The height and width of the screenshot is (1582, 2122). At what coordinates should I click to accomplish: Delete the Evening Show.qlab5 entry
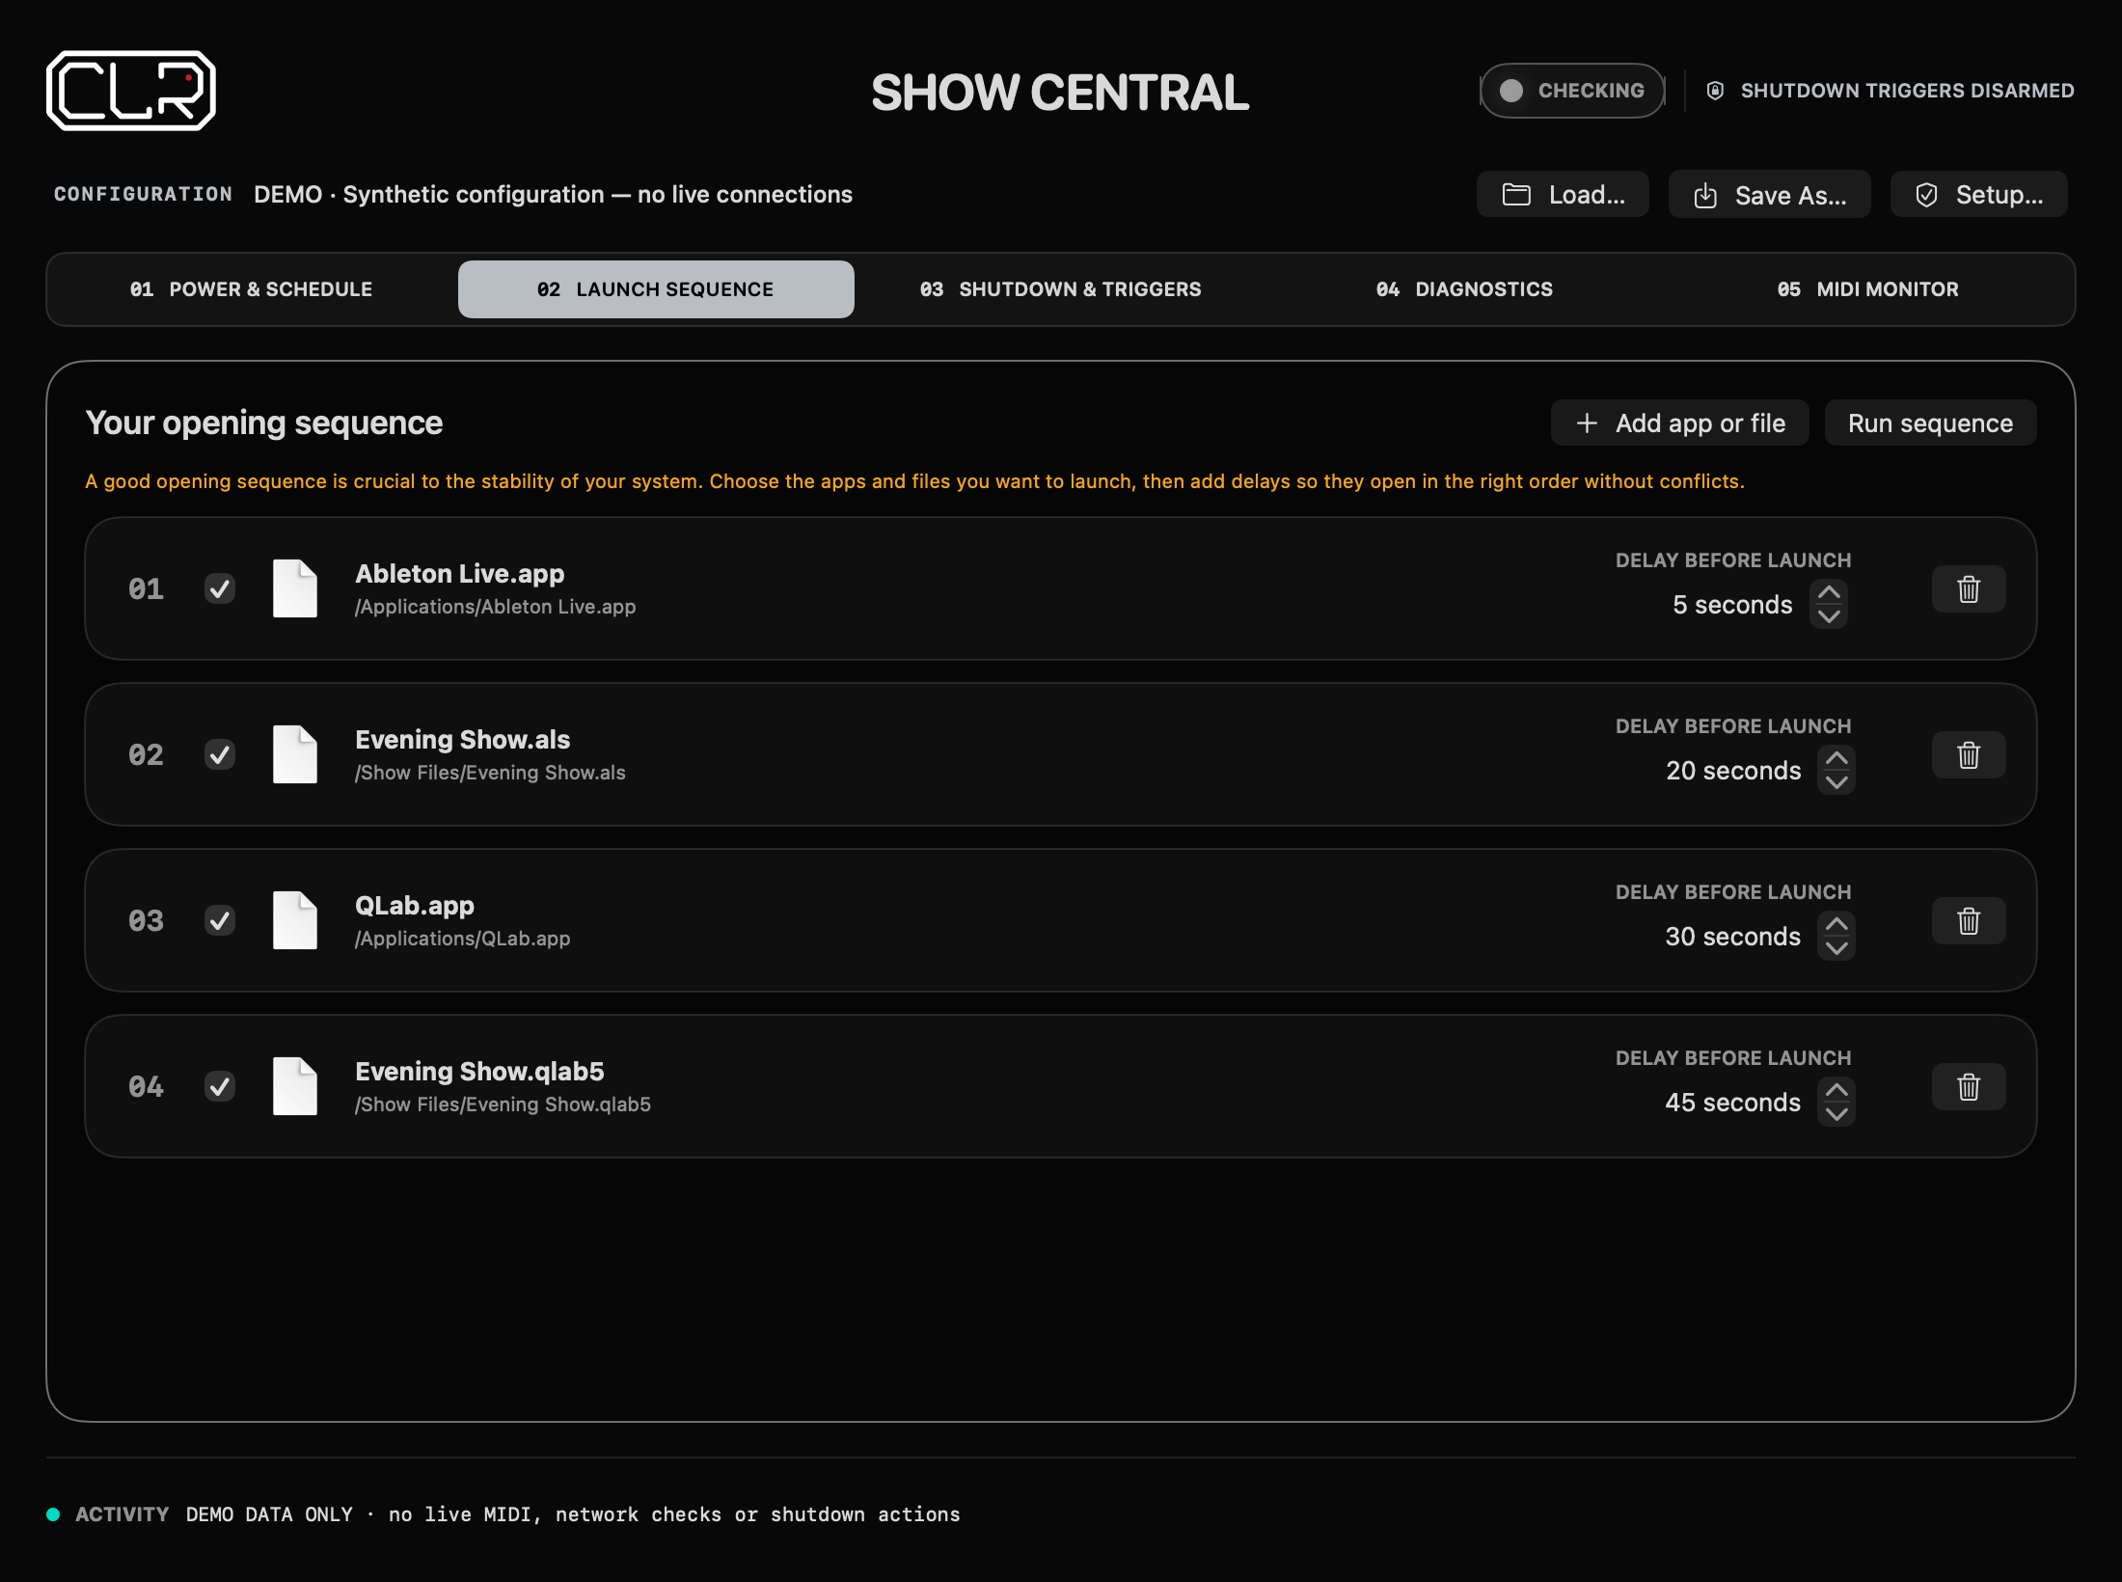pos(1969,1086)
